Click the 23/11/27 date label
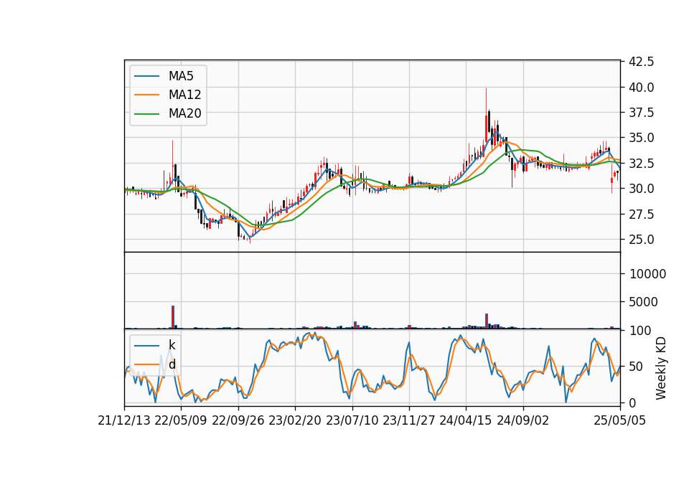This screenshot has height=495, width=689. click(409, 421)
